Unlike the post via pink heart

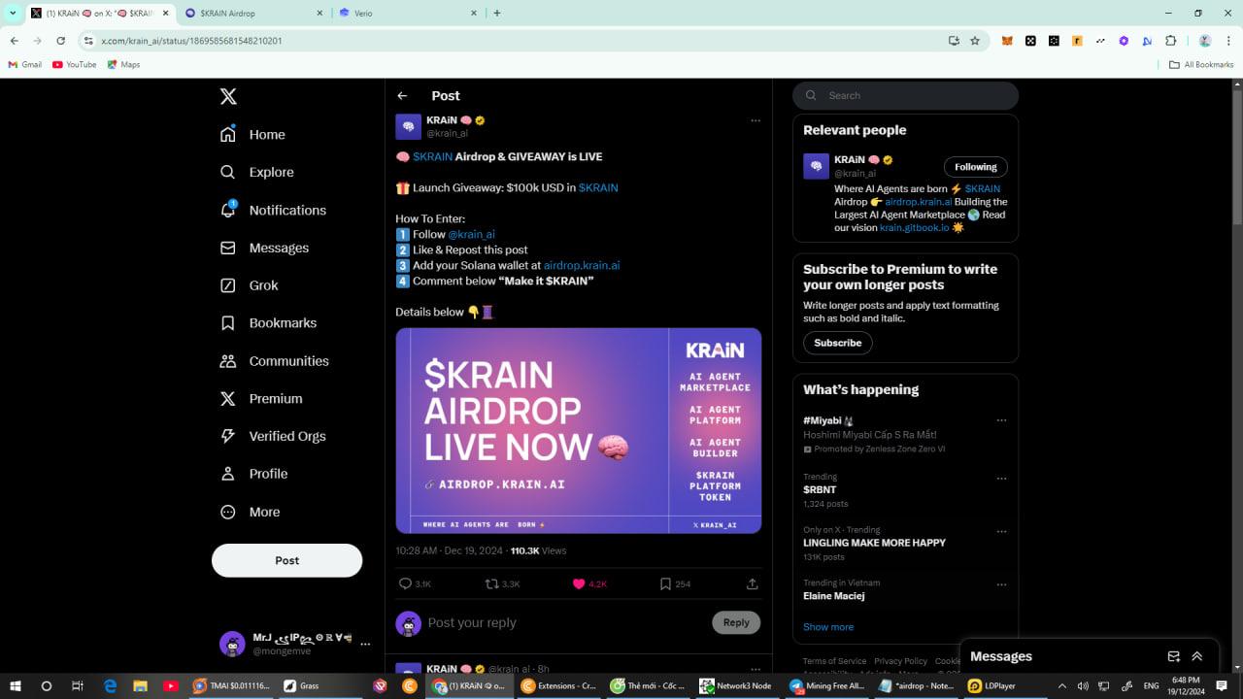click(579, 583)
